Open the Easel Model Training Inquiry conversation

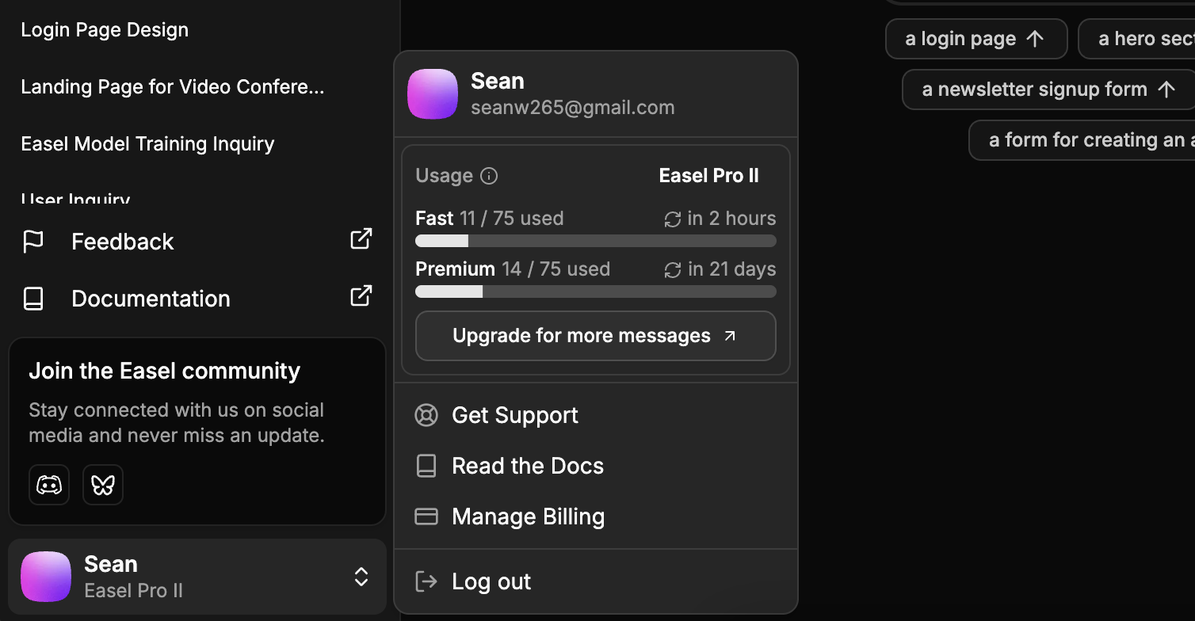(x=147, y=143)
